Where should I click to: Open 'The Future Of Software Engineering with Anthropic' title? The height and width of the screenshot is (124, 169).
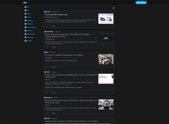pyautogui.click(x=64, y=55)
